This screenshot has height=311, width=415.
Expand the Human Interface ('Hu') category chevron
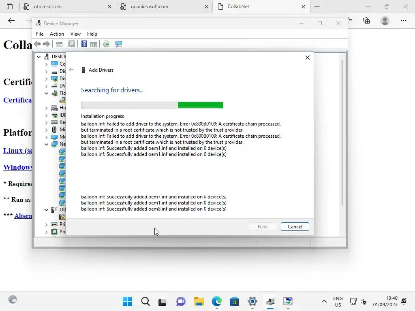46,108
